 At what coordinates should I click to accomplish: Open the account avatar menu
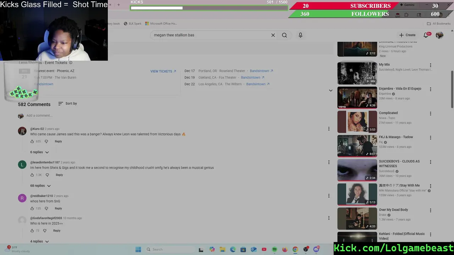point(439,35)
